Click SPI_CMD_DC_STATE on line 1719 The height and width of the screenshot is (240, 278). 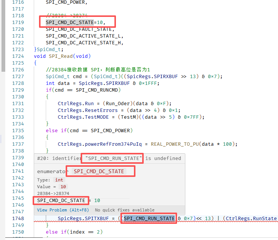click(x=70, y=23)
